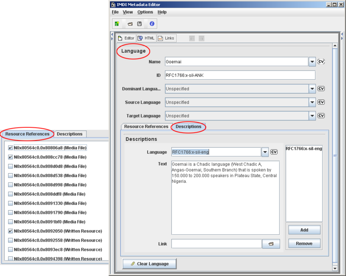Check N0x80564c0.0x808ddf8 (Media File)
The height and width of the screenshot is (276, 346).
click(x=10, y=194)
